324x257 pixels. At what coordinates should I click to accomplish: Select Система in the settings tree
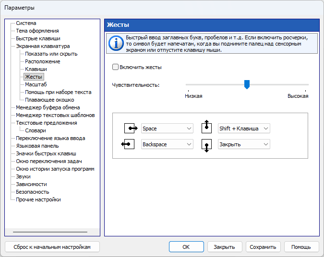point(26,23)
